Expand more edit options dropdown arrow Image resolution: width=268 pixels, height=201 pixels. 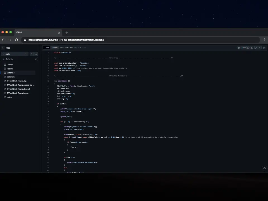[x=260, y=48]
